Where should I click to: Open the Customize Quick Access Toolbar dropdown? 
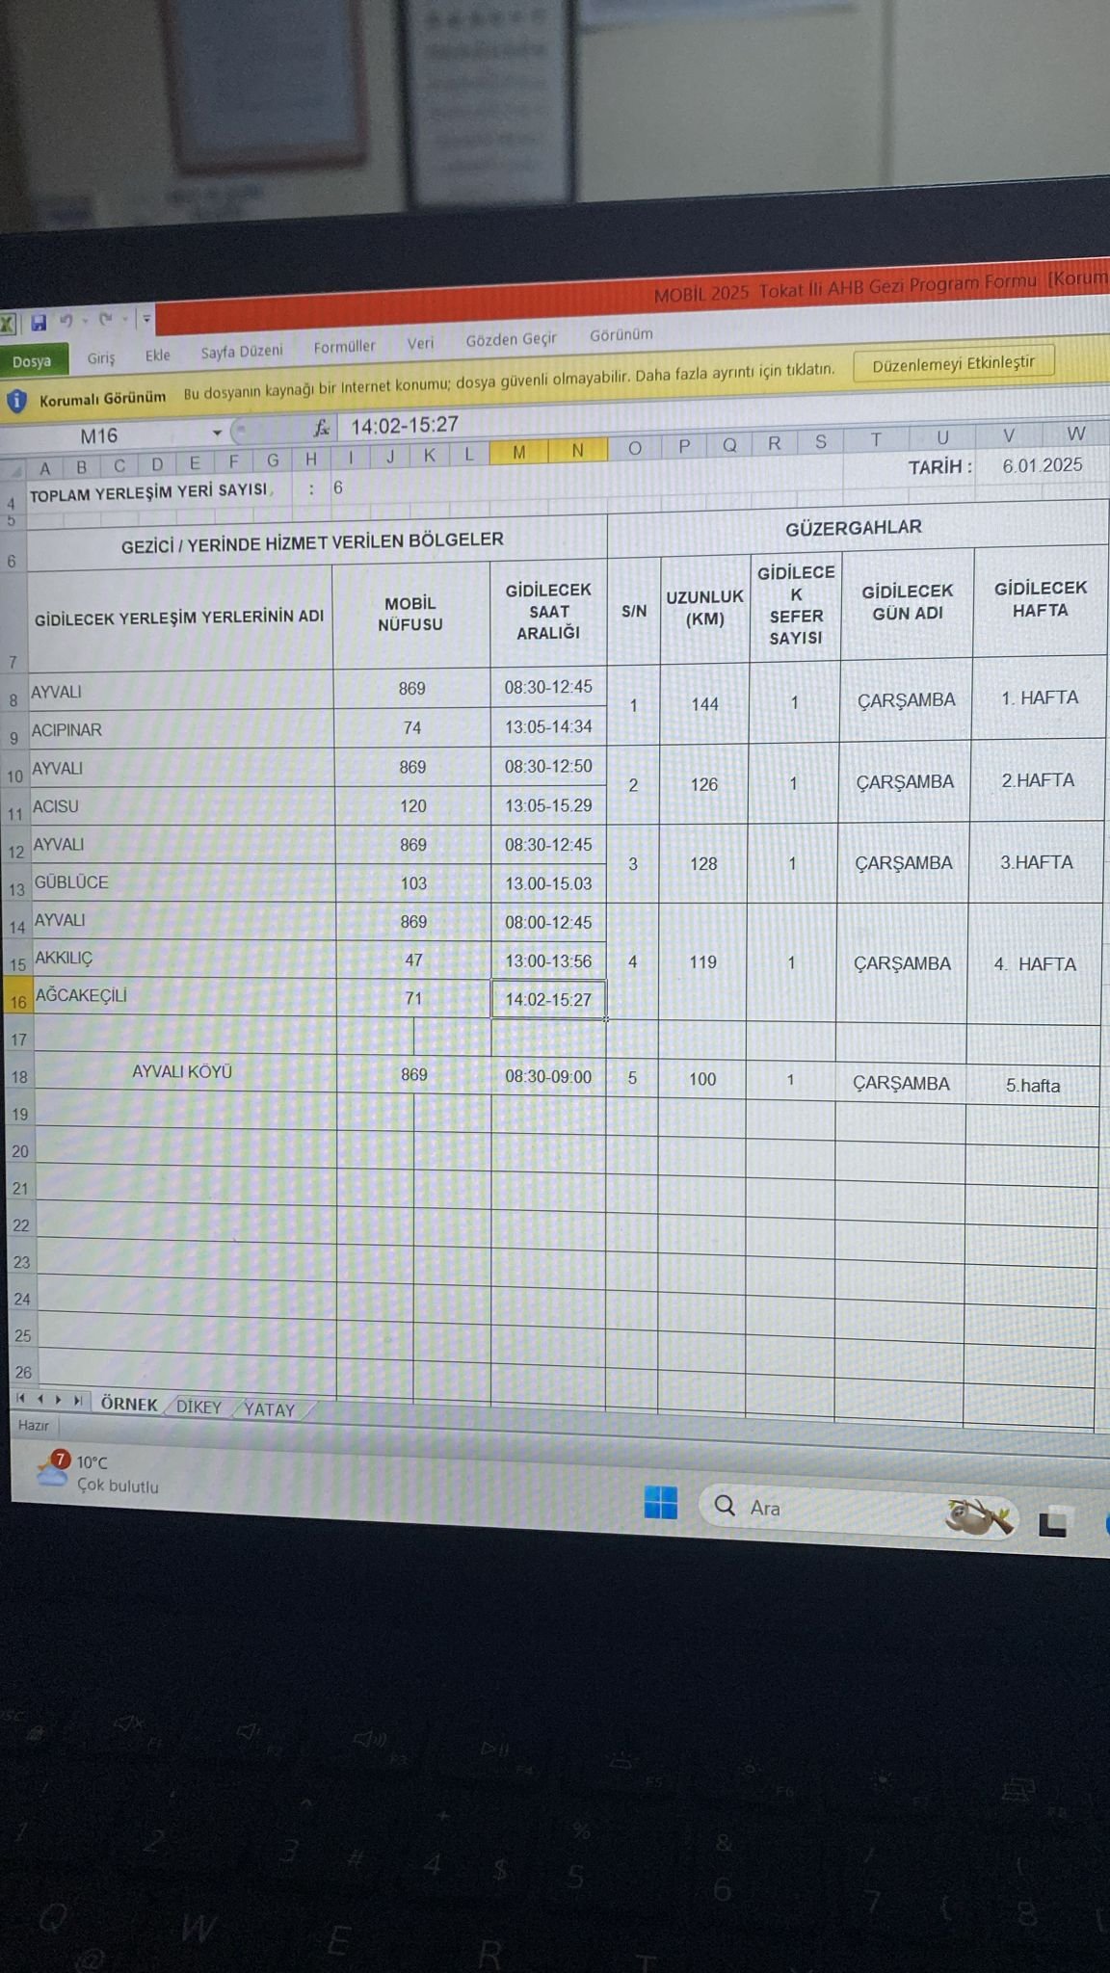pyautogui.click(x=146, y=318)
